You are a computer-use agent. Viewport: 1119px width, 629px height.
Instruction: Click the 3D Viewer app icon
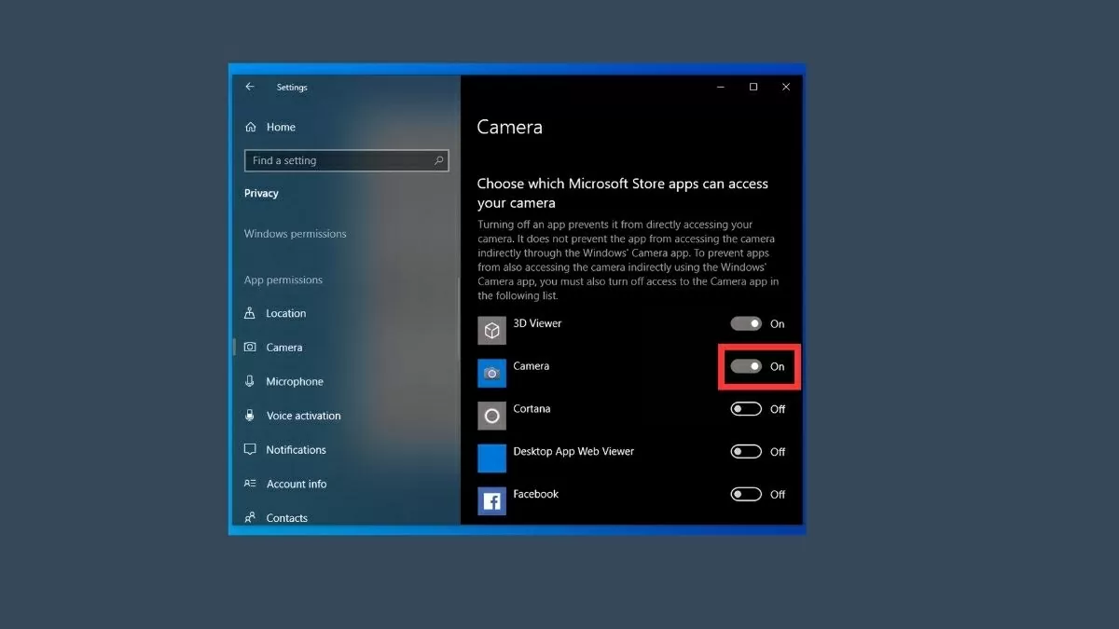point(491,330)
